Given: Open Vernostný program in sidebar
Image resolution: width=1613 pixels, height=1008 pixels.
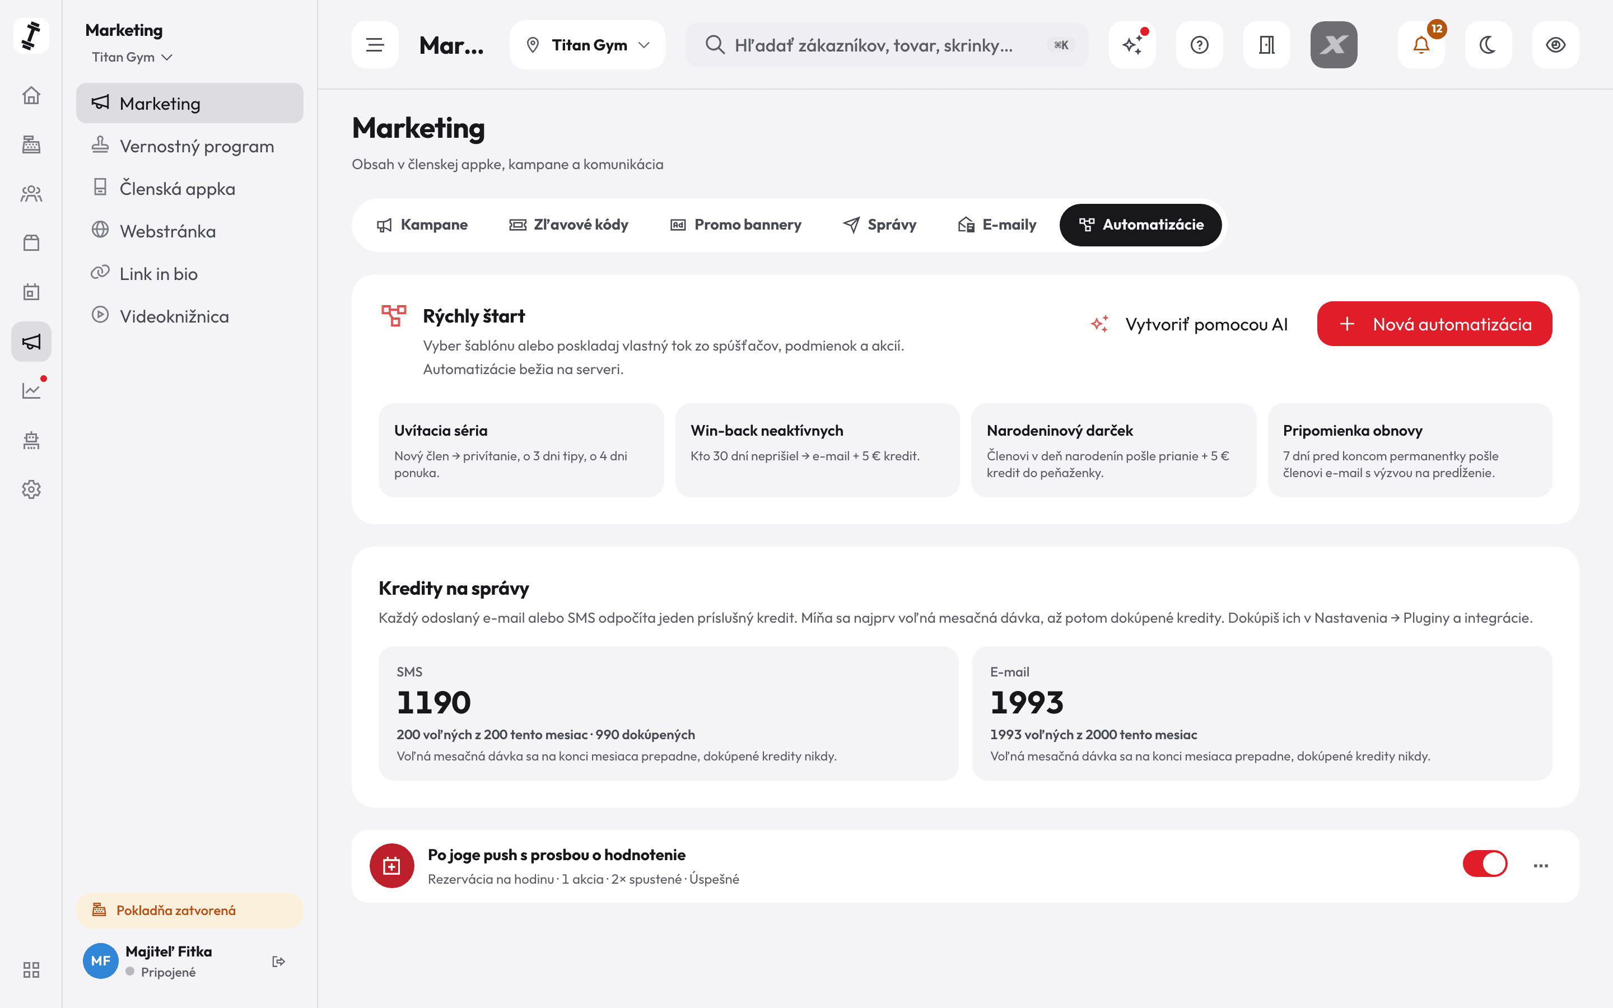Looking at the screenshot, I should tap(189, 146).
